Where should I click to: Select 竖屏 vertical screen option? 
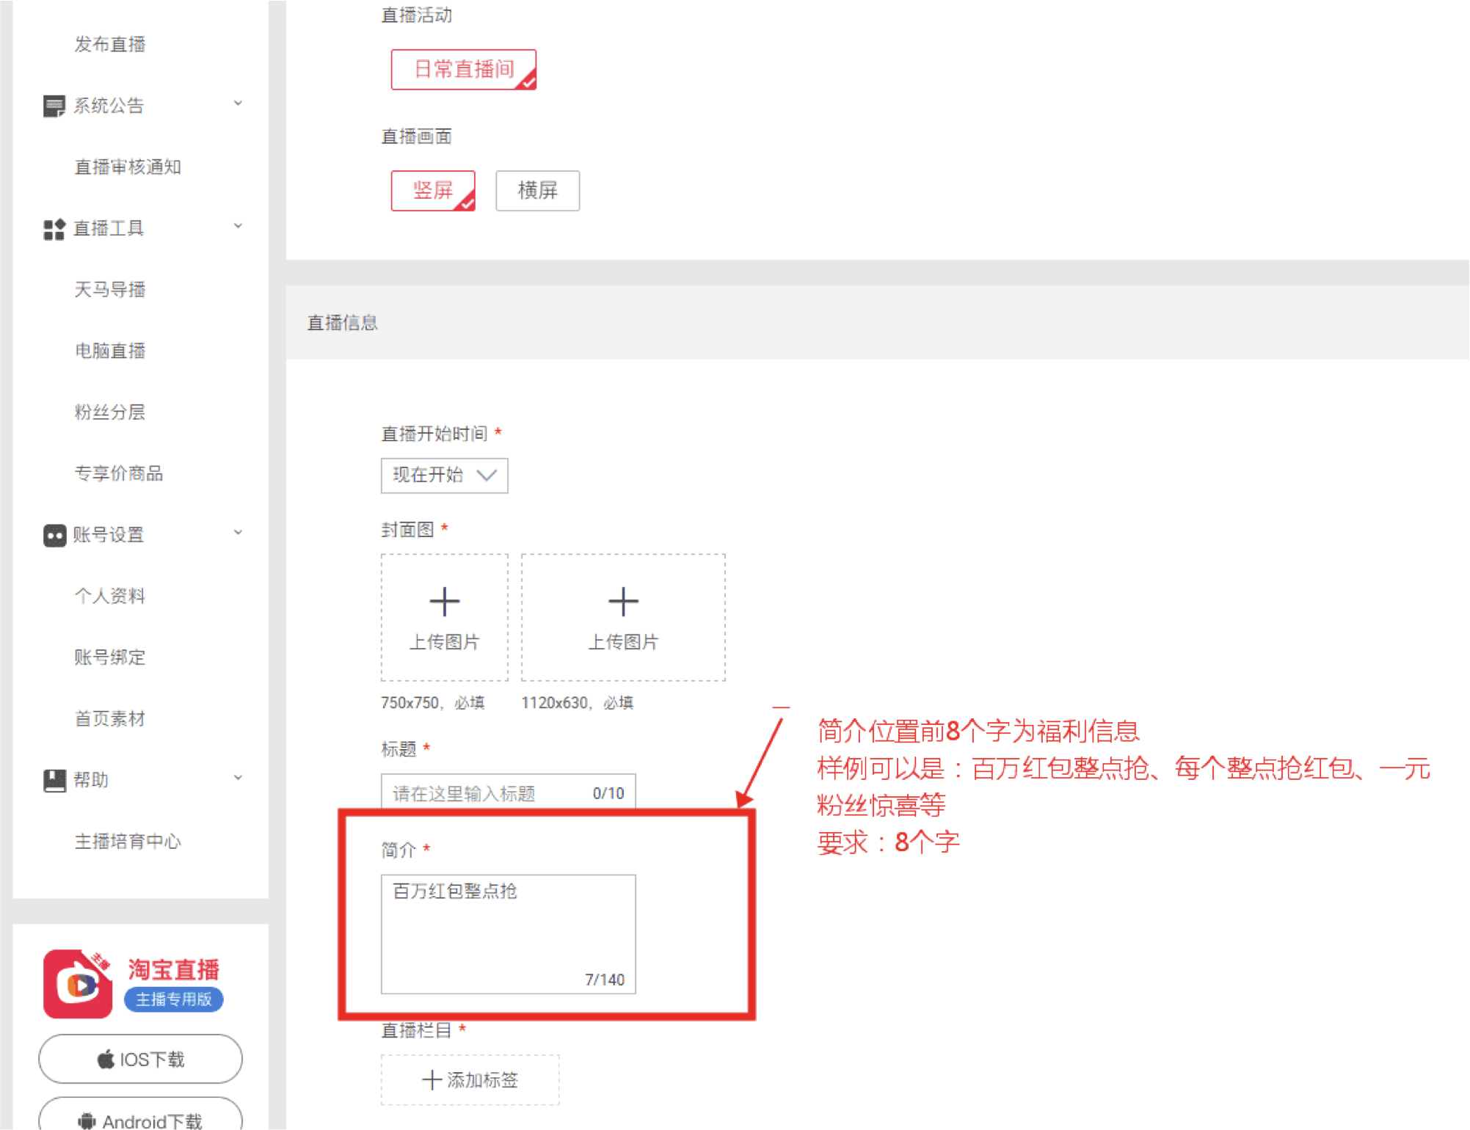433,191
